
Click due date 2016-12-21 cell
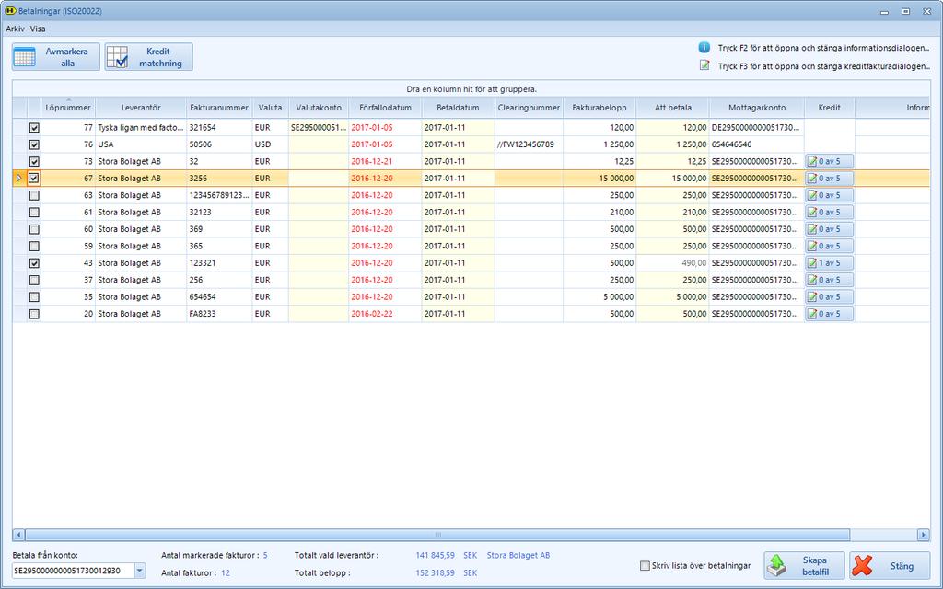385,161
